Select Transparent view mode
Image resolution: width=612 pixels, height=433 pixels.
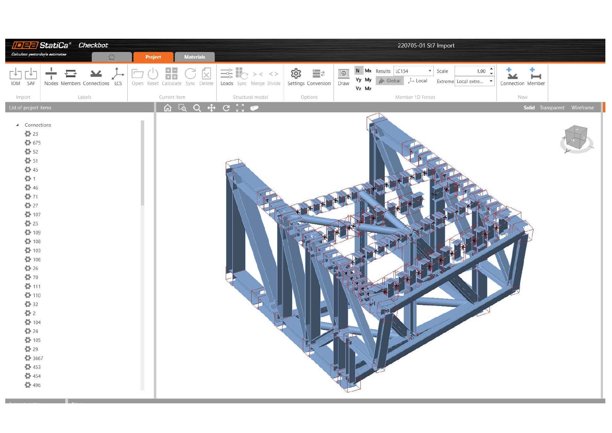[x=552, y=108]
